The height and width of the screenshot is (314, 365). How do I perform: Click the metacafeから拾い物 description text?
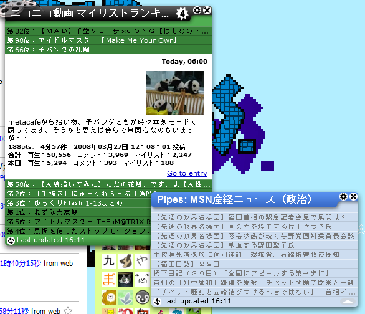(x=102, y=130)
